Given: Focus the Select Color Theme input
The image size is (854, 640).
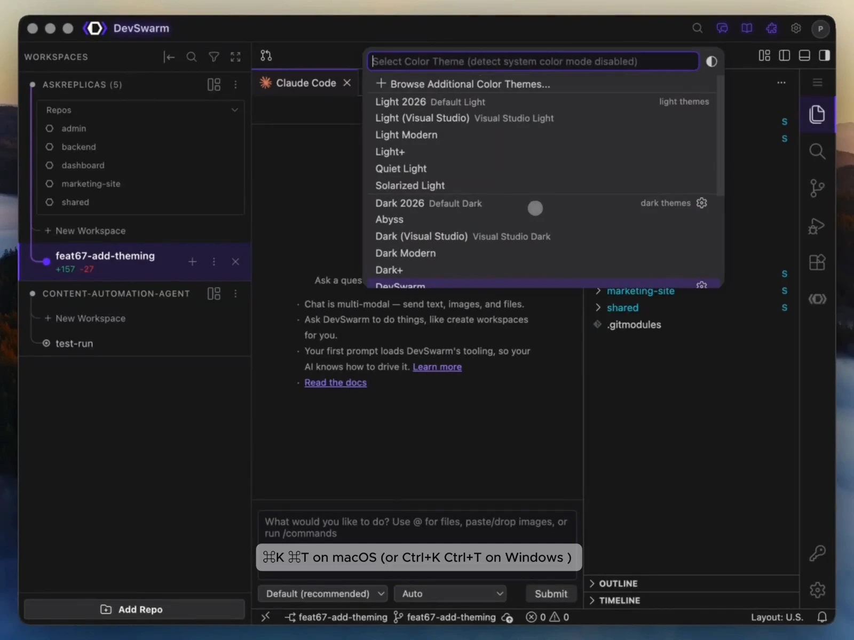Looking at the screenshot, I should click(533, 61).
